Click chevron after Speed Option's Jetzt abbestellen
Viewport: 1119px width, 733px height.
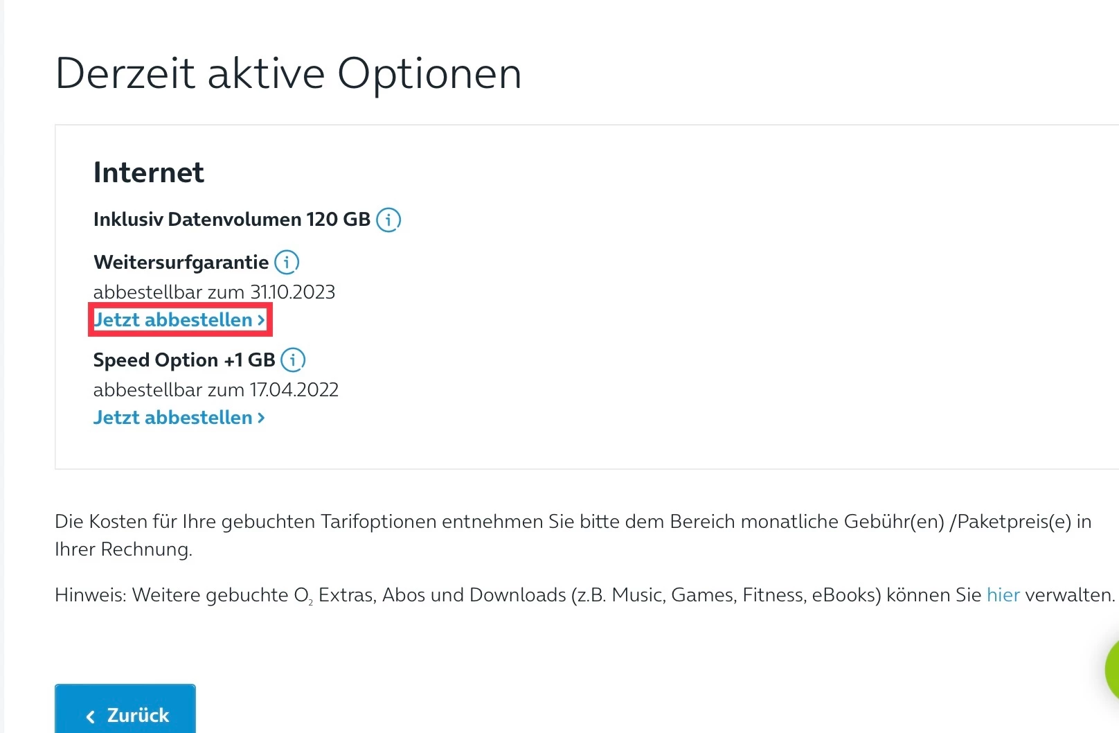tap(261, 418)
